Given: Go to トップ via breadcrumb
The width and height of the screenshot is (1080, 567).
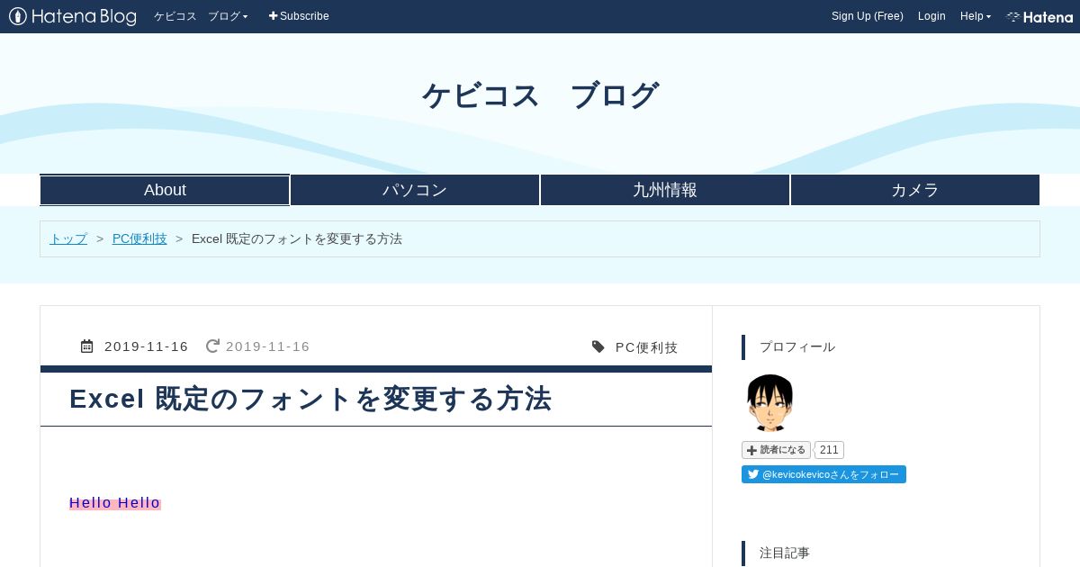Looking at the screenshot, I should tap(68, 238).
